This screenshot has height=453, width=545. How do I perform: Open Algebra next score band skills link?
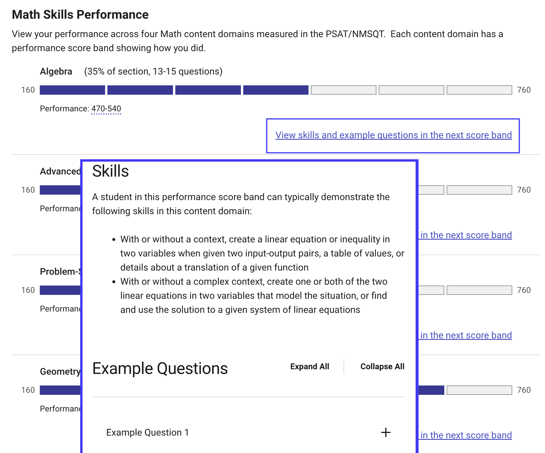394,135
